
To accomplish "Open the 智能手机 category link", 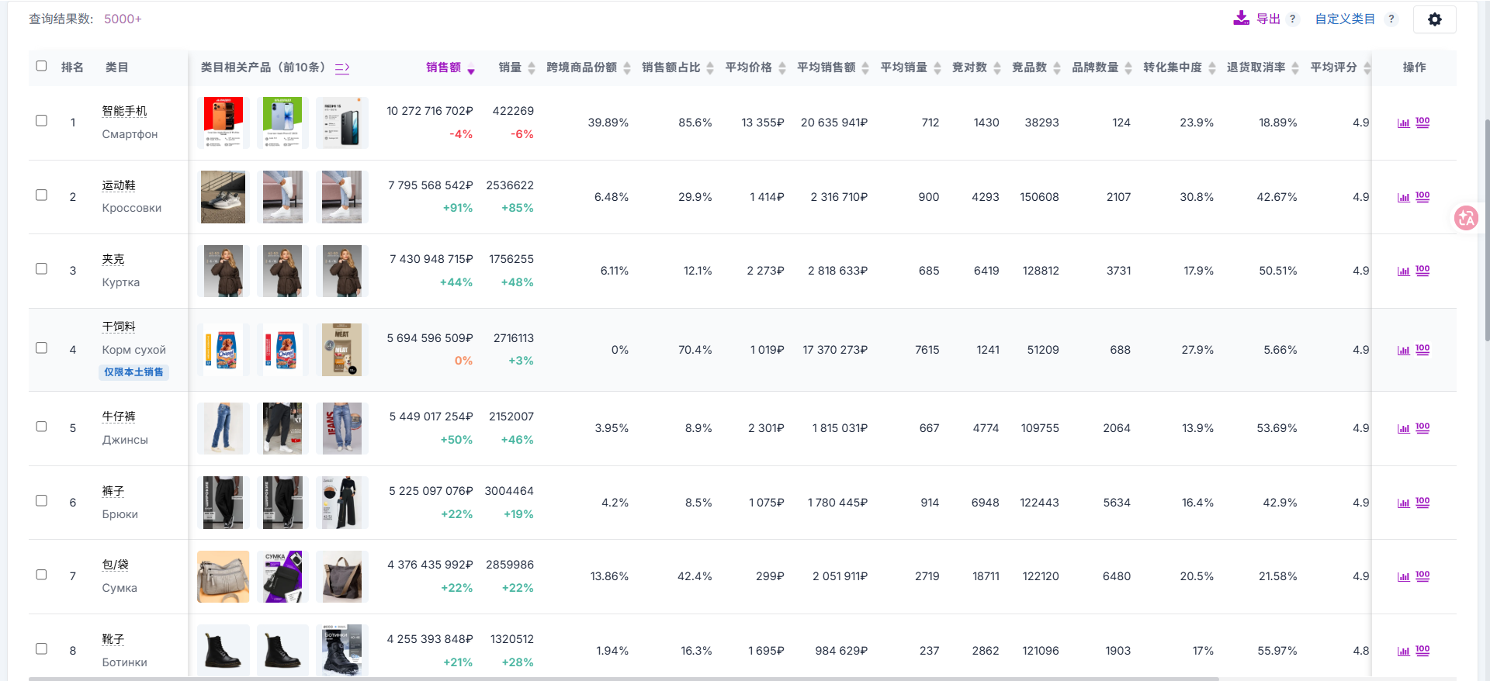I will [124, 111].
